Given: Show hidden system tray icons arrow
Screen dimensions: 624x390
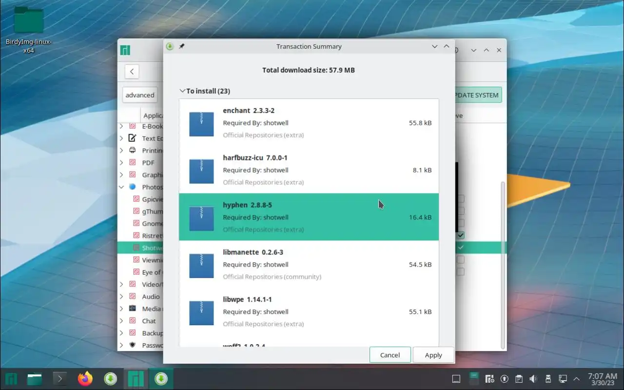Looking at the screenshot, I should point(577,379).
